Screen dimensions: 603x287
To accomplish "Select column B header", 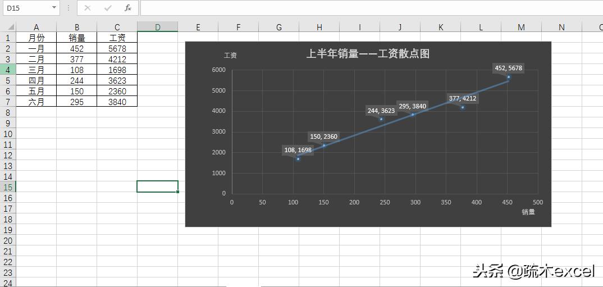I will point(77,27).
